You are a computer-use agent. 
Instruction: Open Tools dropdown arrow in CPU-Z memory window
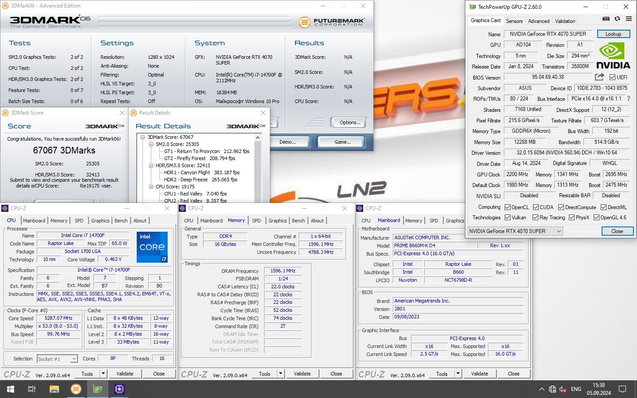click(280, 374)
